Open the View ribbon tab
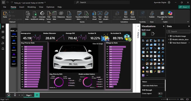 tap(41, 7)
